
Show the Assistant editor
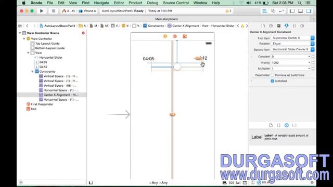(273, 11)
